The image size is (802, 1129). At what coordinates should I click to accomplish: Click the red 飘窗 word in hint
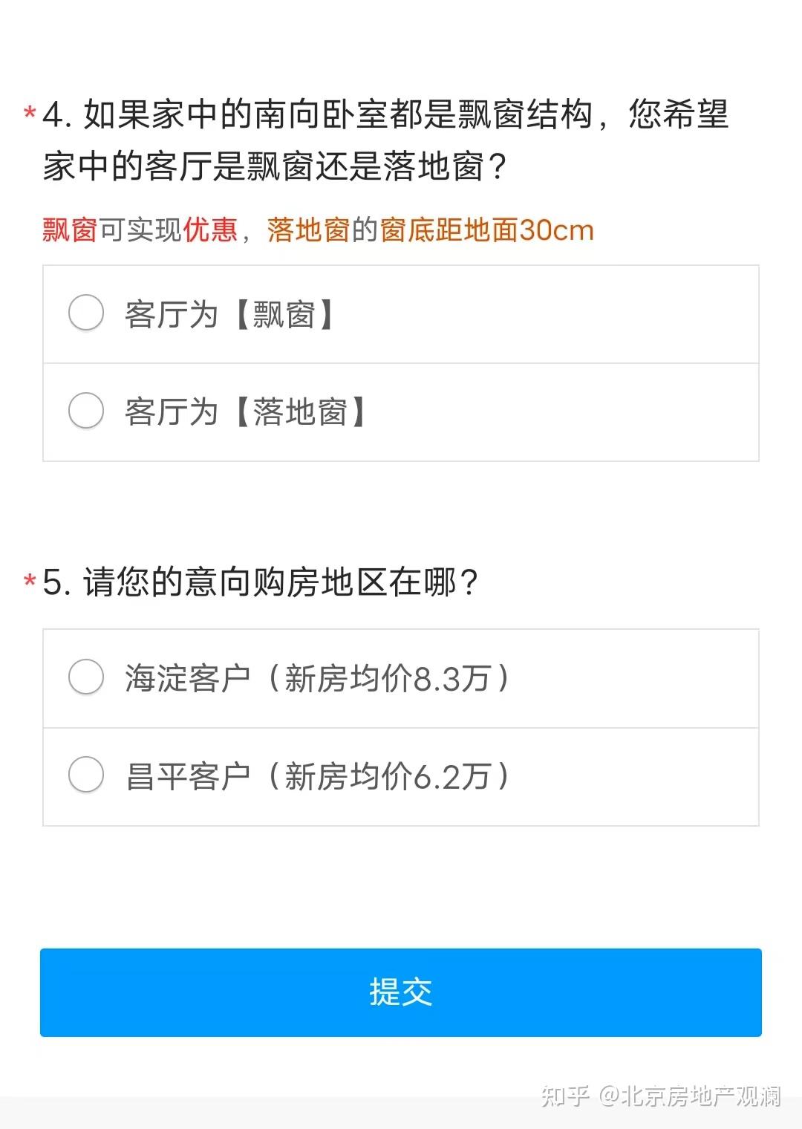[x=70, y=230]
